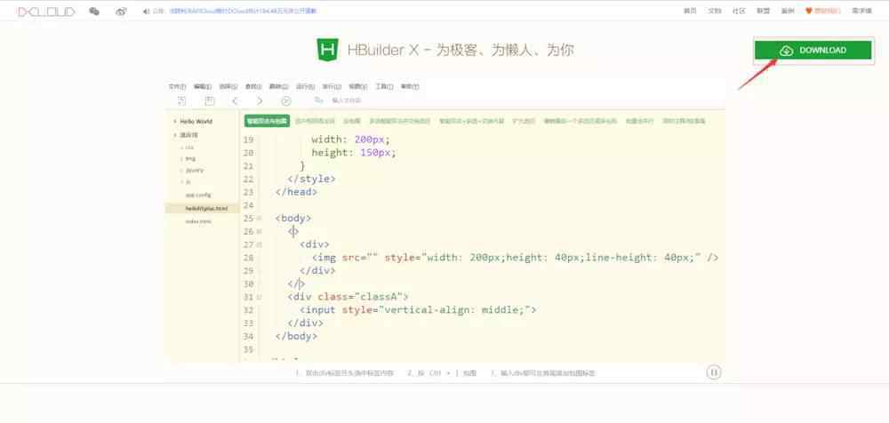The image size is (889, 423).
Task: Open the 发行(U) menu
Action: pos(332,87)
